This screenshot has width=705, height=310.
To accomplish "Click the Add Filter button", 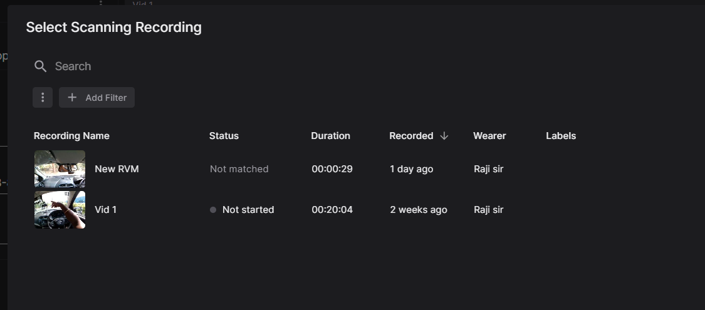I will tap(97, 98).
